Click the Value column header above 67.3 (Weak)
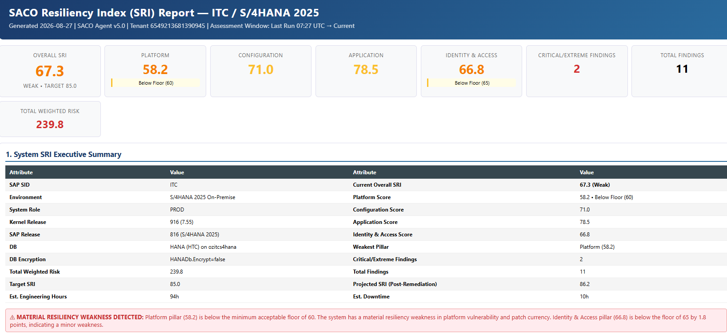 pos(587,172)
